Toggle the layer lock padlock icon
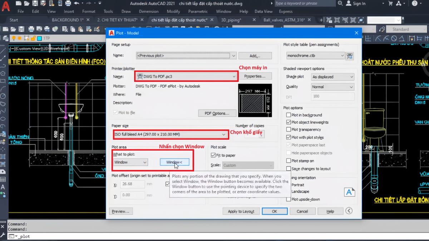Screen dimensions: 429x241 pyautogui.click(x=33, y=38)
